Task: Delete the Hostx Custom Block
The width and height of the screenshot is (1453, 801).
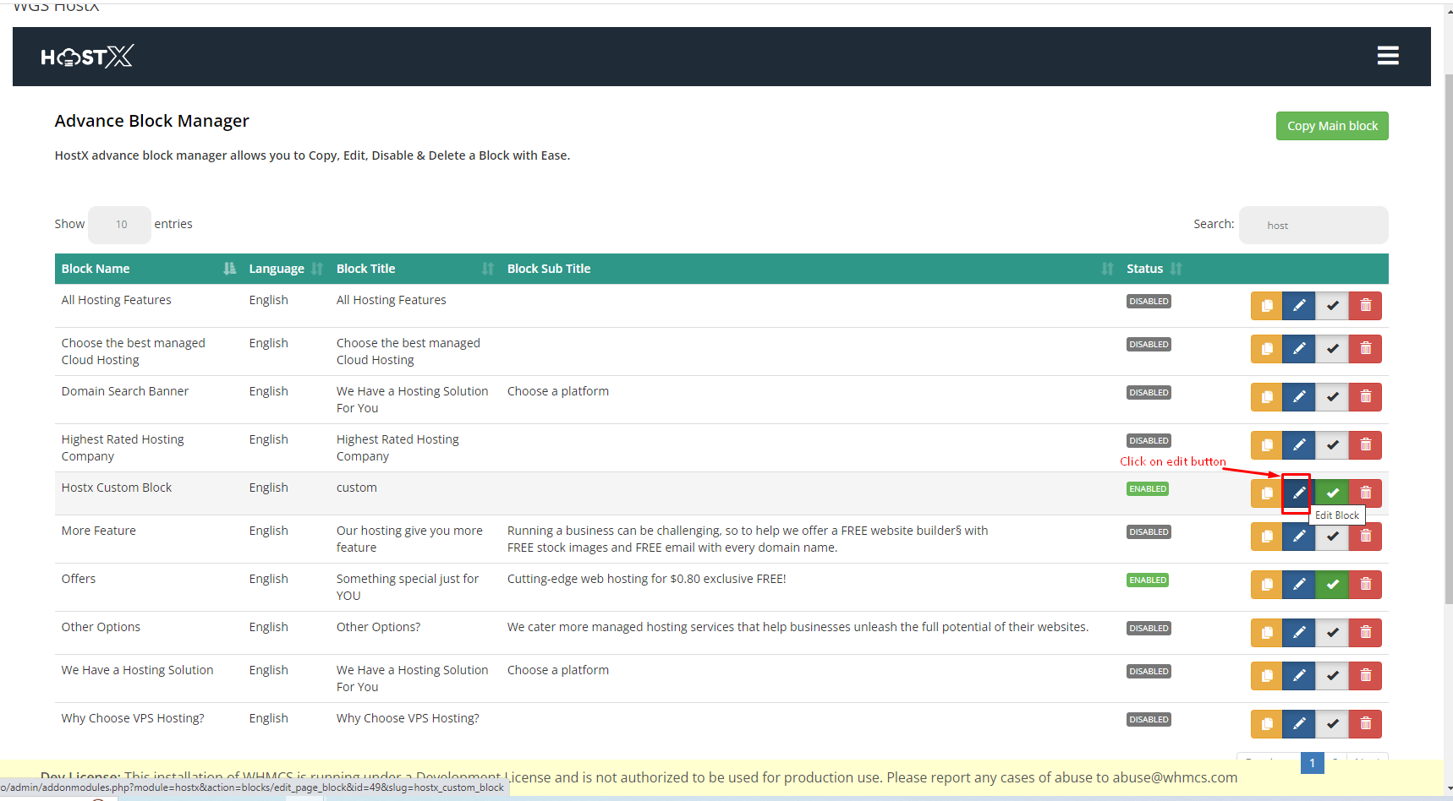Action: pos(1365,493)
